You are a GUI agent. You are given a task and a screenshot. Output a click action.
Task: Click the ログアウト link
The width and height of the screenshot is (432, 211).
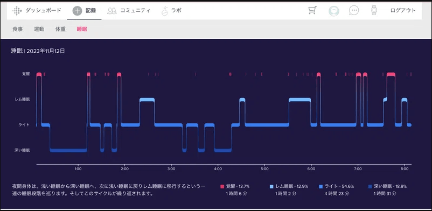point(403,10)
